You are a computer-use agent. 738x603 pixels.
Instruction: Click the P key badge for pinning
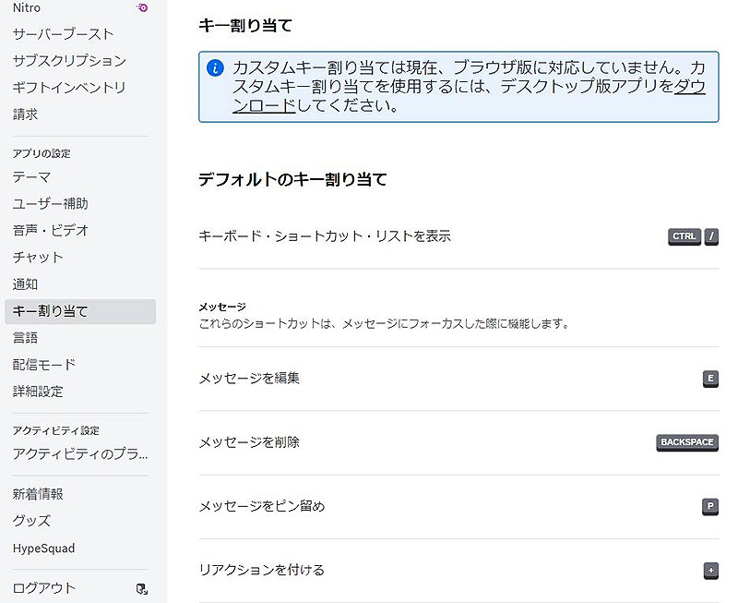click(x=709, y=506)
